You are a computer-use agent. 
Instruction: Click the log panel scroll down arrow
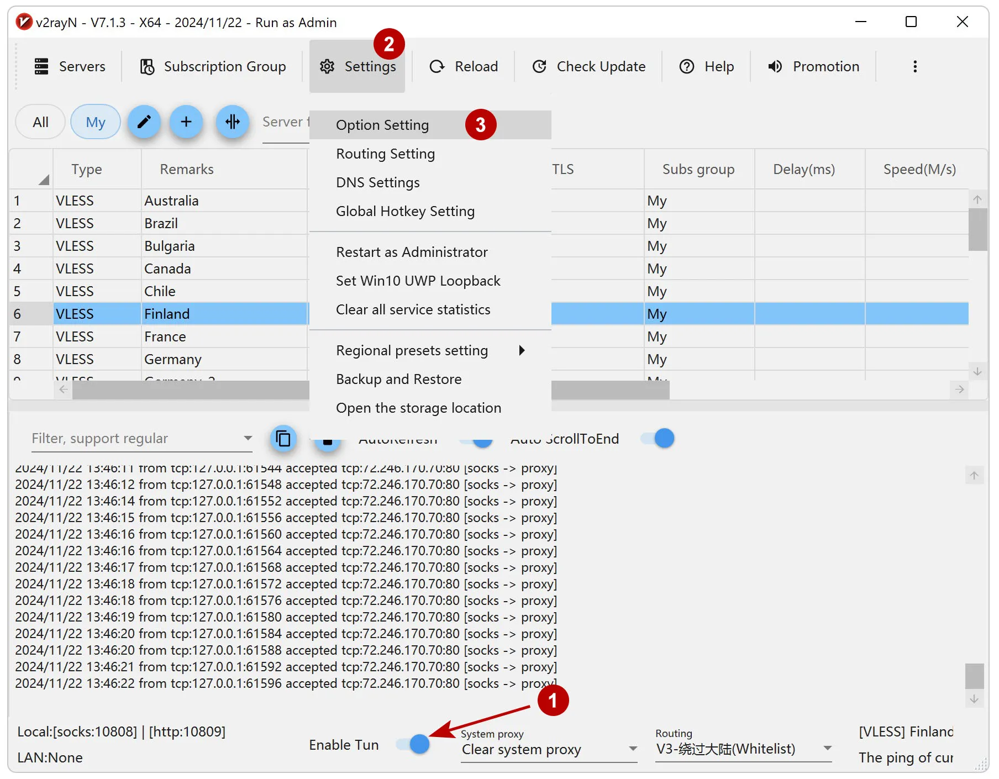[974, 699]
